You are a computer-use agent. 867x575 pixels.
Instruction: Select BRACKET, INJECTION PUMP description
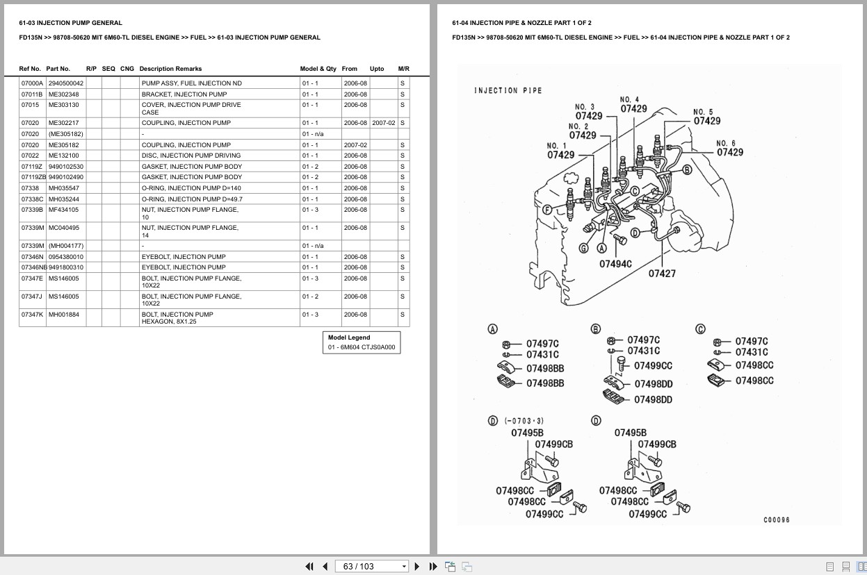(x=184, y=94)
